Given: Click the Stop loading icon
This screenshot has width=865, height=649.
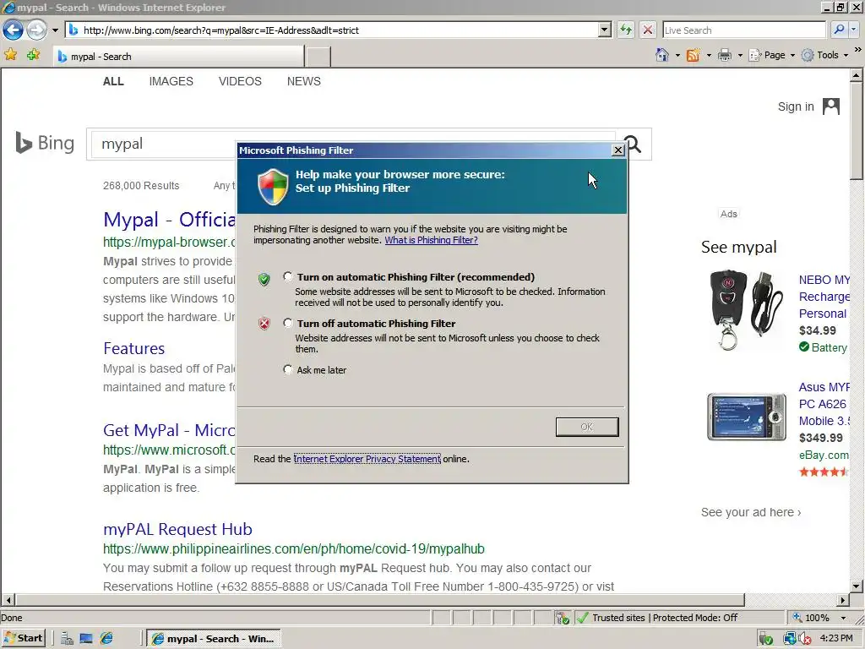Looking at the screenshot, I should point(648,30).
